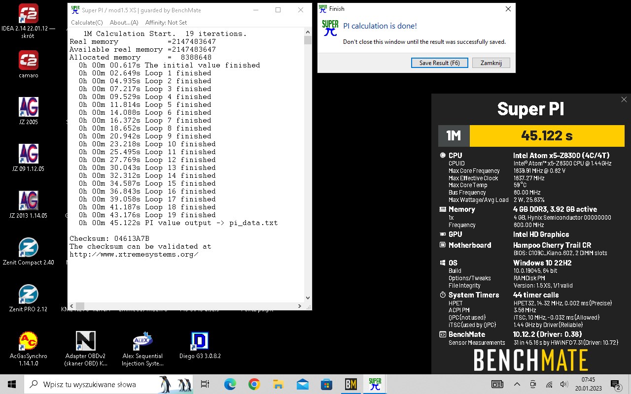631x394 pixels.
Task: Click the Intel HD Graphics GPU entry
Action: pyautogui.click(x=541, y=234)
